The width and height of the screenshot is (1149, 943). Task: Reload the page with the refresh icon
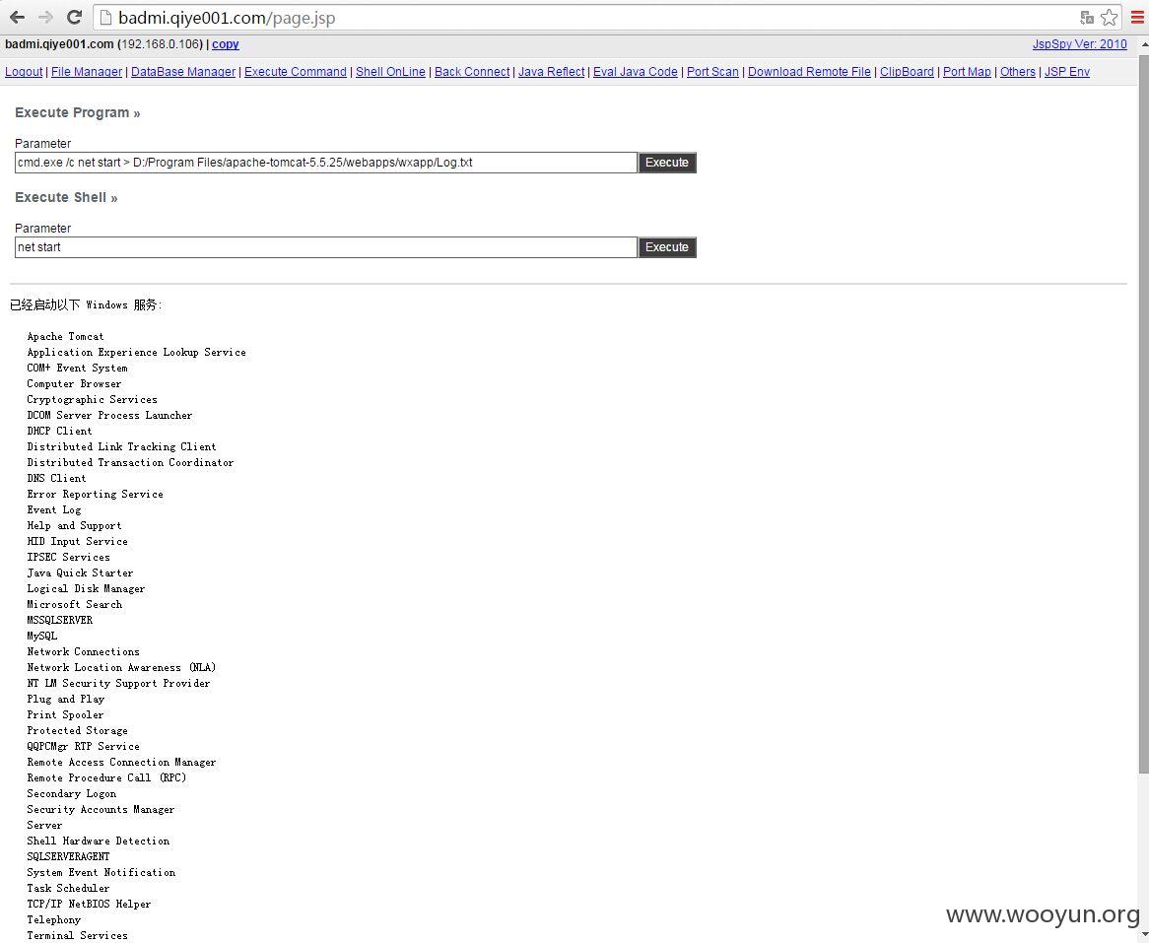tap(74, 17)
